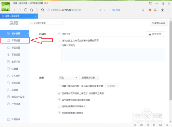Open 实验室 in the sidebar
This screenshot has height=127, width=172.
pyautogui.click(x=14, y=90)
